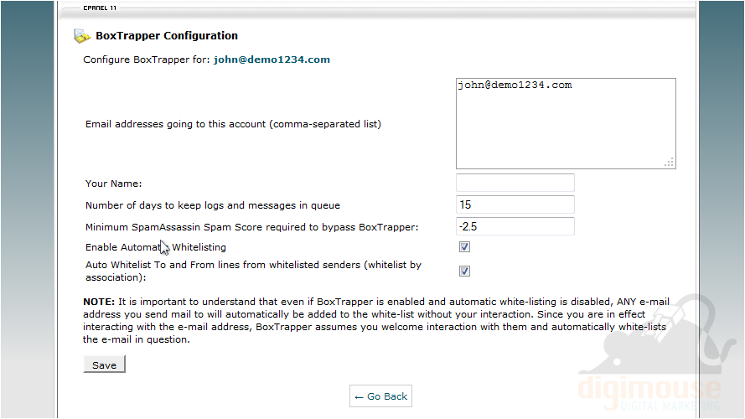Click the john@demo1234.com heading address
This screenshot has height=419, width=745.
272,59
